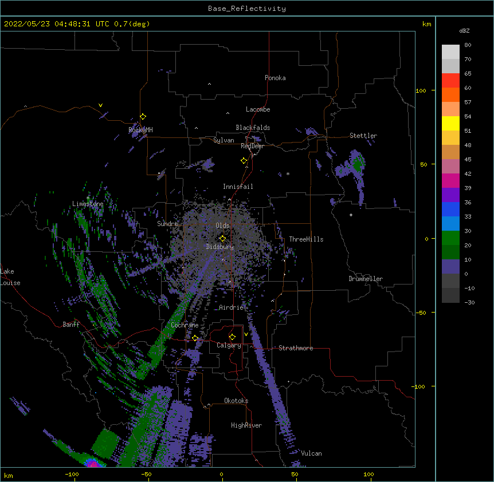
Task: Select the slate purple 0-10 dBZ legend swatch
Action: [450, 267]
